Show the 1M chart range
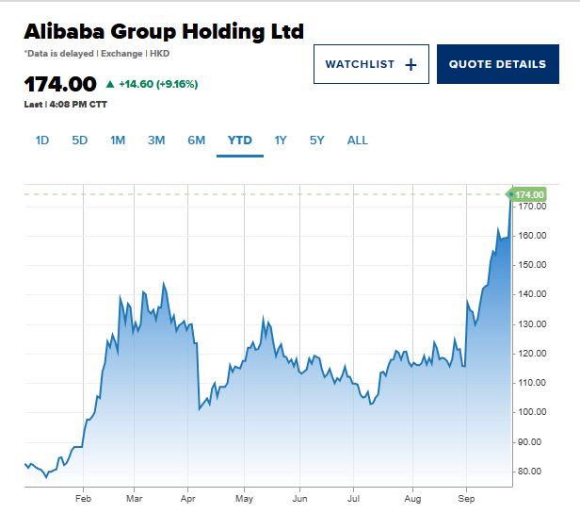 point(118,141)
